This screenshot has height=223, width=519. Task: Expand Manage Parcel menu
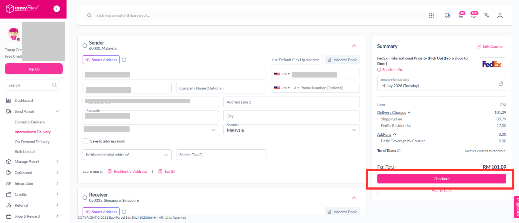click(33, 162)
